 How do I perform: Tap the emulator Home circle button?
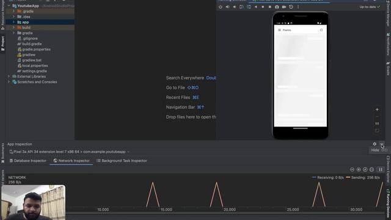[263, 7]
